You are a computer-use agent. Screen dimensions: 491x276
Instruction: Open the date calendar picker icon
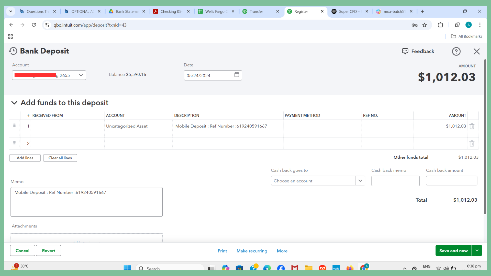point(237,75)
